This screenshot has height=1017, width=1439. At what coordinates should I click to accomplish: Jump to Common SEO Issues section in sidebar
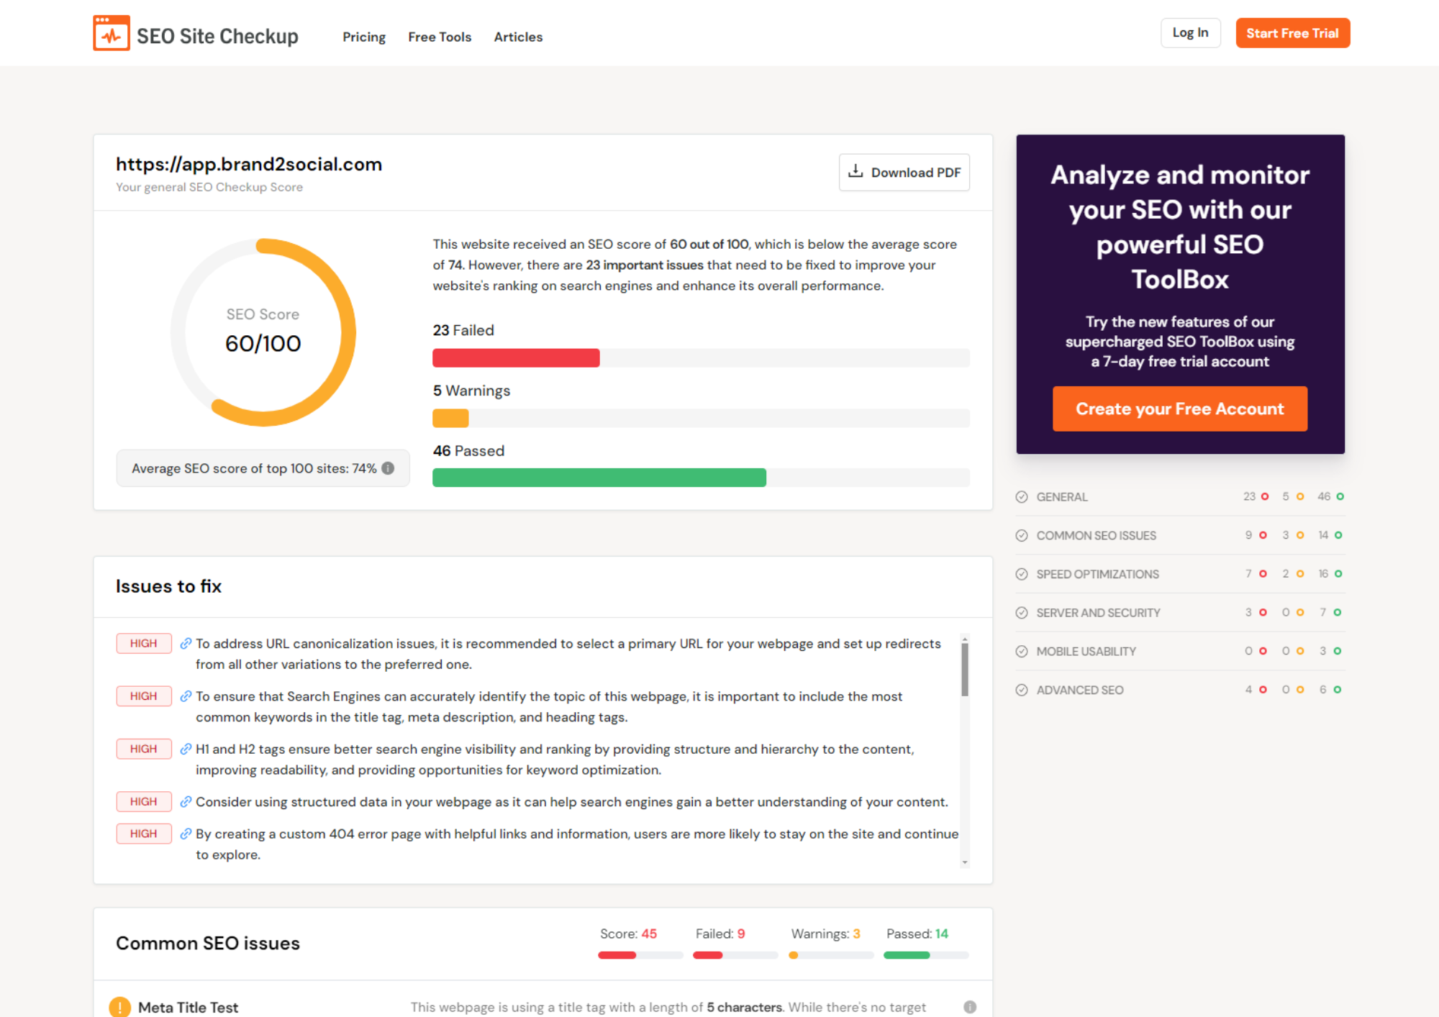point(1095,536)
